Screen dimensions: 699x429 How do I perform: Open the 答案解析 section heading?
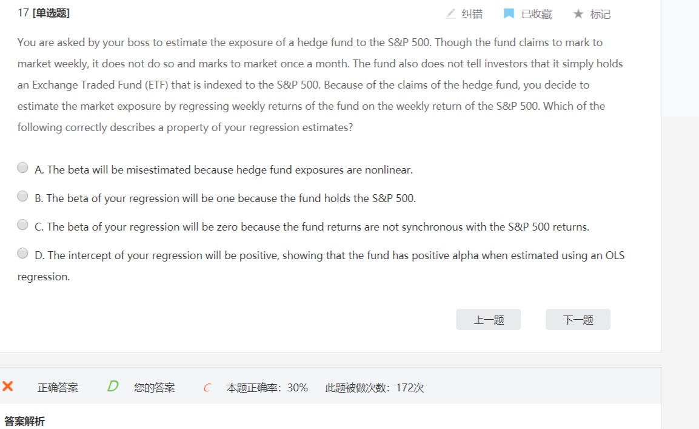[25, 421]
